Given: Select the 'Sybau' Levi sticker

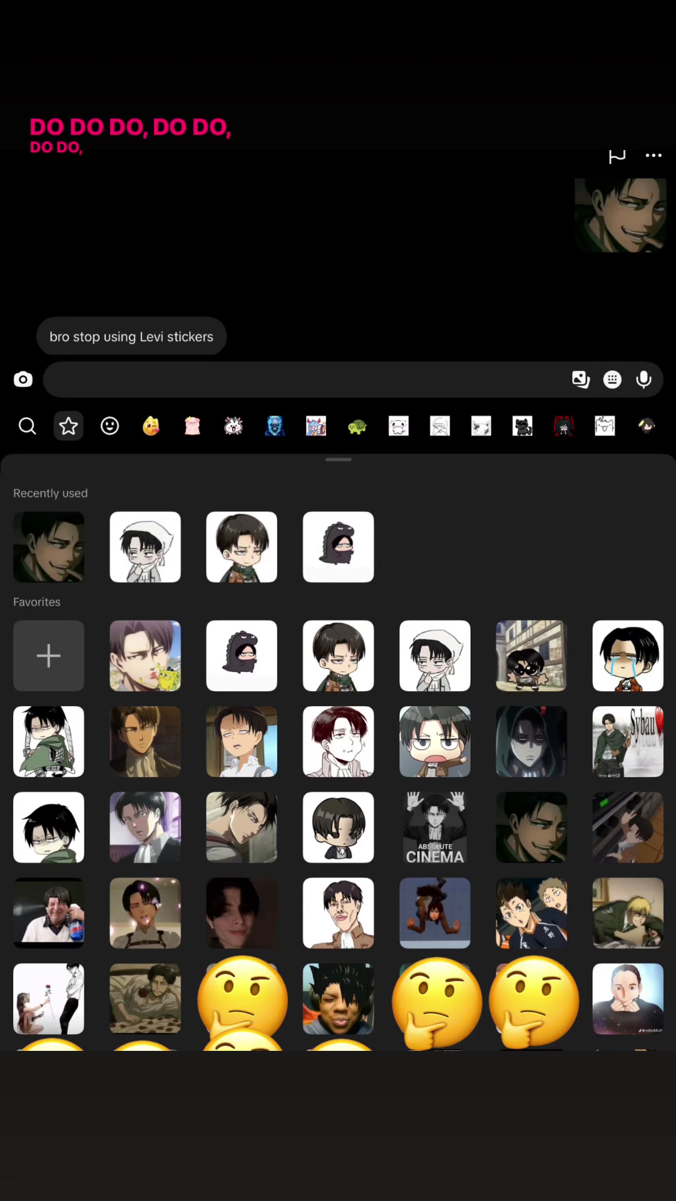Looking at the screenshot, I should [x=628, y=742].
